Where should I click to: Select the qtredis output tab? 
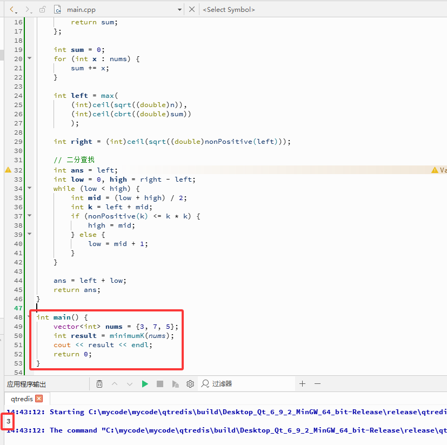(x=22, y=398)
